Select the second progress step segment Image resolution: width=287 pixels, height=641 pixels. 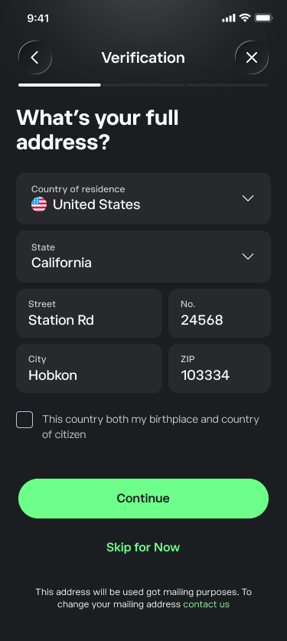144,85
